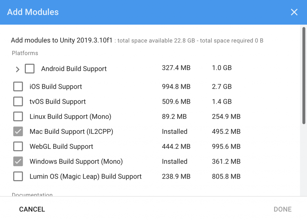The width and height of the screenshot is (307, 221).
Task: Check iOS Build Support
Action: (x=18, y=87)
